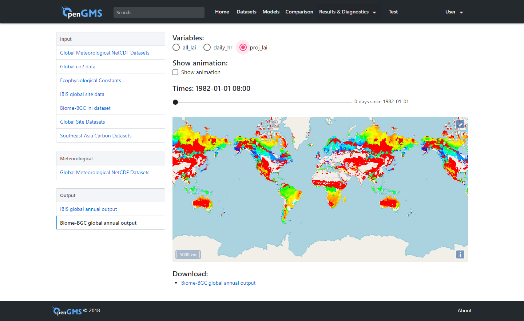Click the time slider handle
The height and width of the screenshot is (321, 524).
tap(175, 102)
